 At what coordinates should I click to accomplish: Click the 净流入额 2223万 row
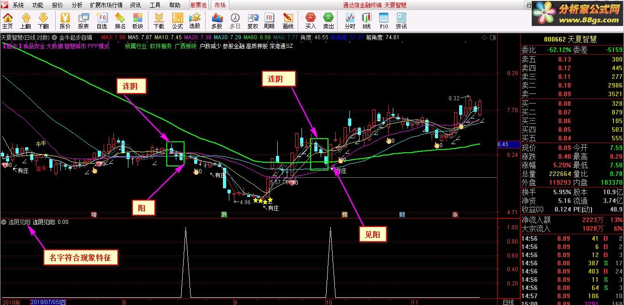coord(572,220)
